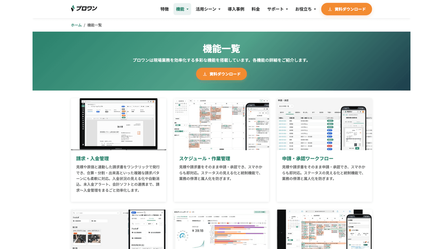
Task: Expand the 機能 dropdown menu
Action: [182, 9]
